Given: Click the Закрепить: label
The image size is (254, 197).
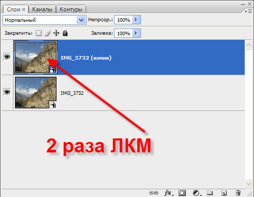Looking at the screenshot, I should pos(19,33).
